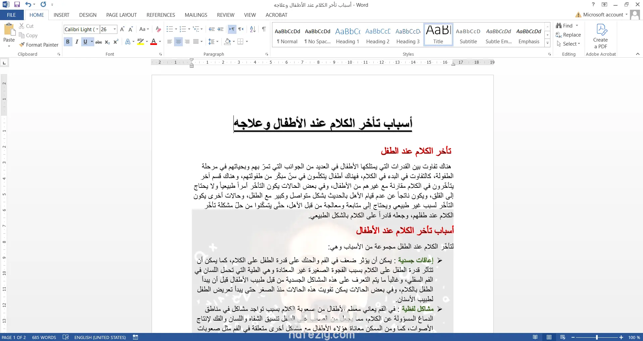Switch to the REFERENCES tab
Screen dimensions: 643x341
(161, 15)
